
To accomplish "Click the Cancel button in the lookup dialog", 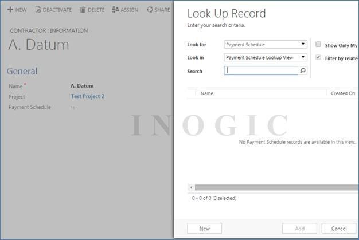I will click(339, 229).
